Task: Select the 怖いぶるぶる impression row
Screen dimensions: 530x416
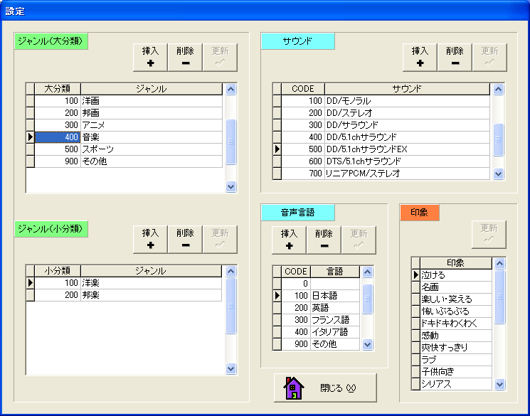Action: pos(455,311)
